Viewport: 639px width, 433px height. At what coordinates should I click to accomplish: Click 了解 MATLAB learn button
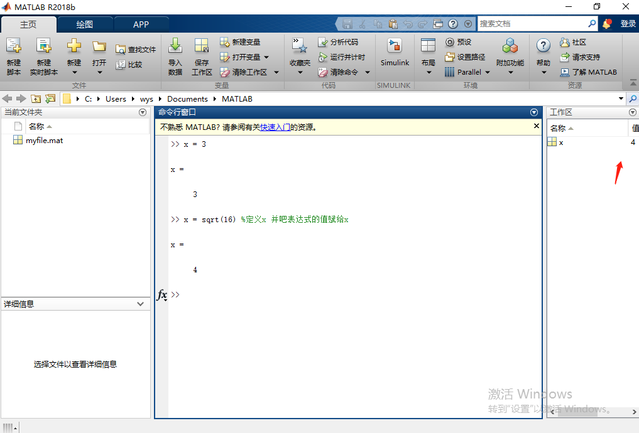coord(589,72)
